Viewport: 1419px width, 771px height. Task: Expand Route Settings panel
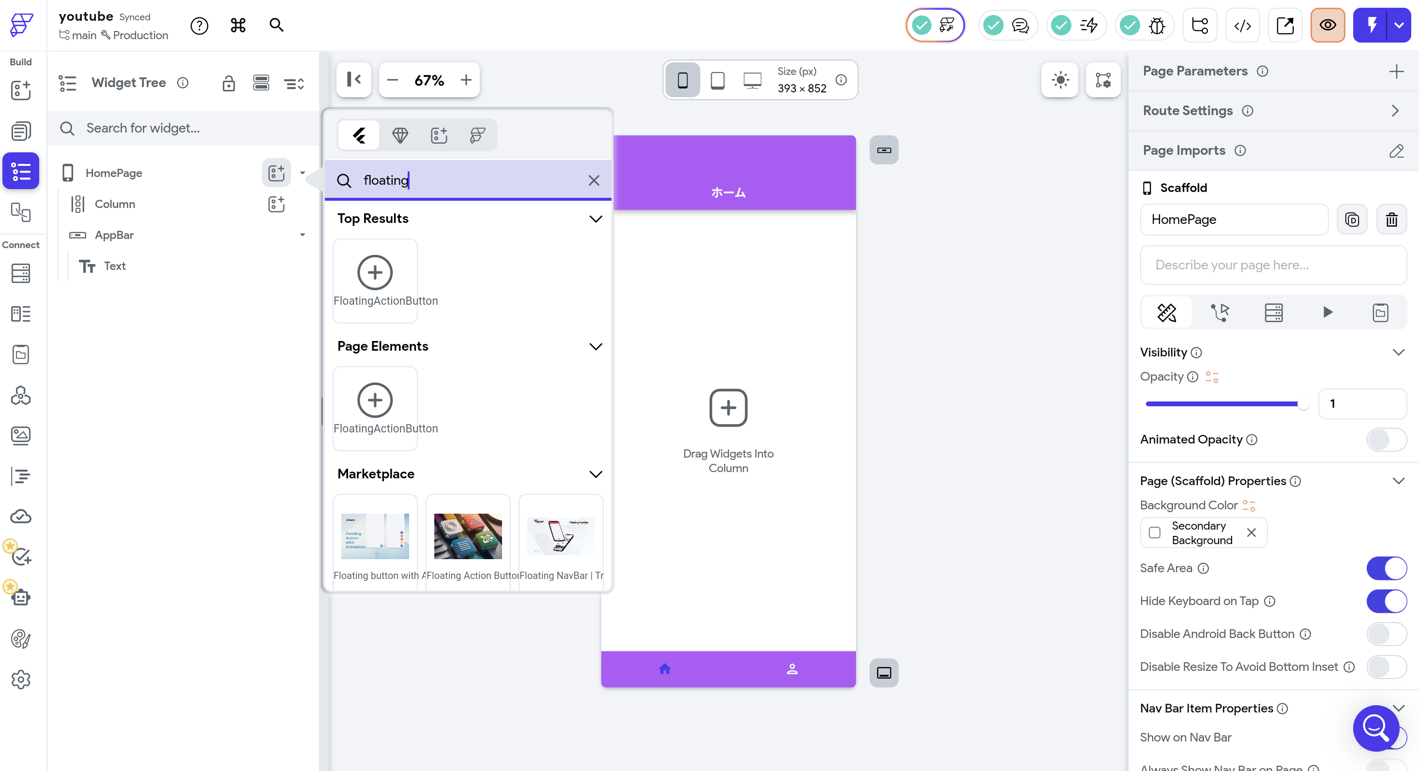[x=1395, y=111]
